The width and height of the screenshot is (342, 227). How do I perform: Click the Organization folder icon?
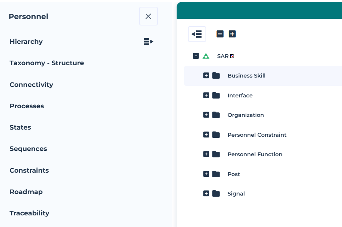[216, 115]
